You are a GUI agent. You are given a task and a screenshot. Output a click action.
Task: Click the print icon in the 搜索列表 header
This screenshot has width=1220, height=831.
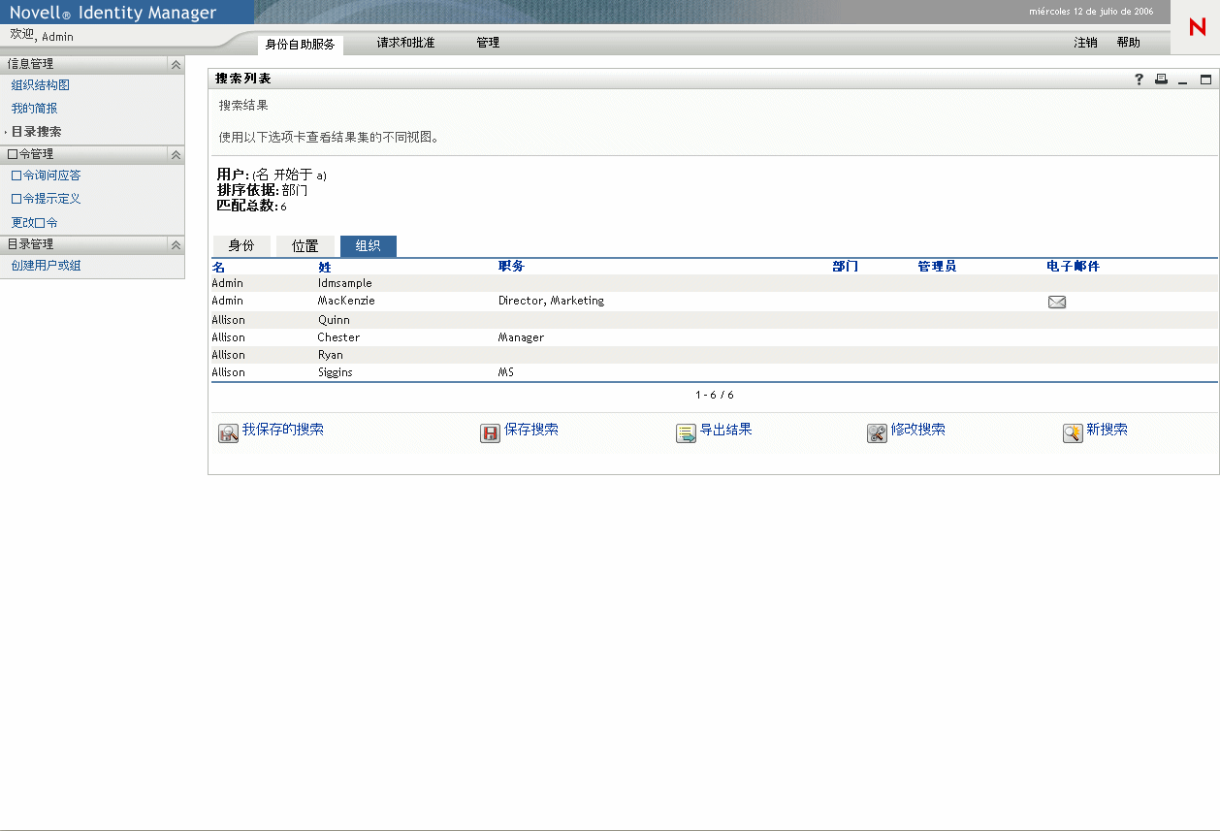coord(1161,80)
